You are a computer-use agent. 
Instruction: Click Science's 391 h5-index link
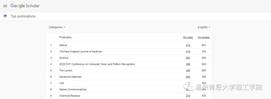tap(188, 58)
